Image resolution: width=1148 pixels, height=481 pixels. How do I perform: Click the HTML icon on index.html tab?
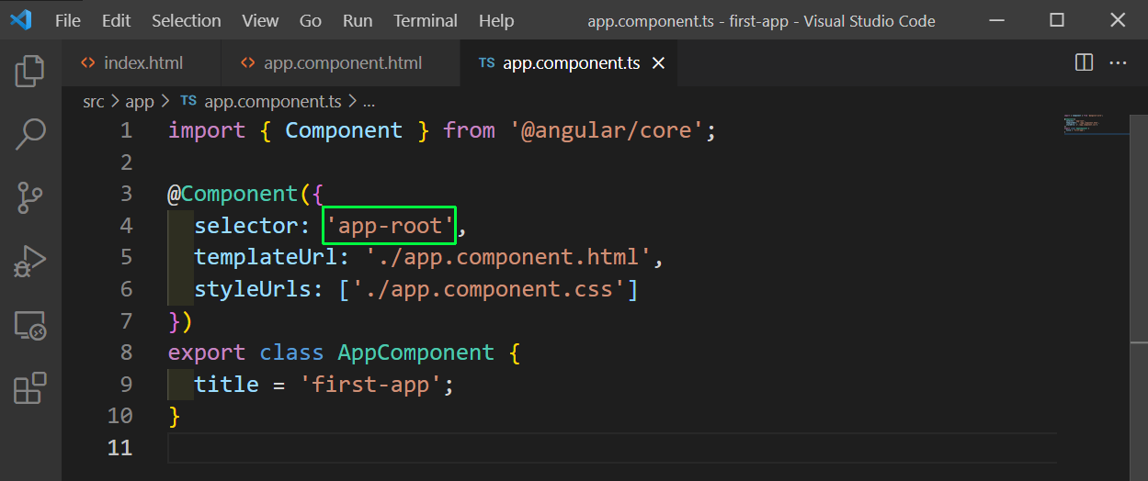(88, 63)
